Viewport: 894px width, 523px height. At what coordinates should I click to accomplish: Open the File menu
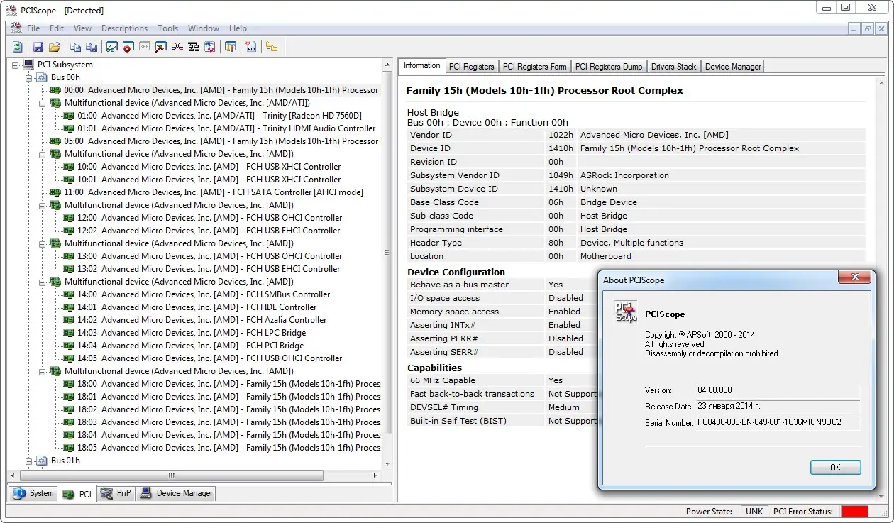(33, 28)
